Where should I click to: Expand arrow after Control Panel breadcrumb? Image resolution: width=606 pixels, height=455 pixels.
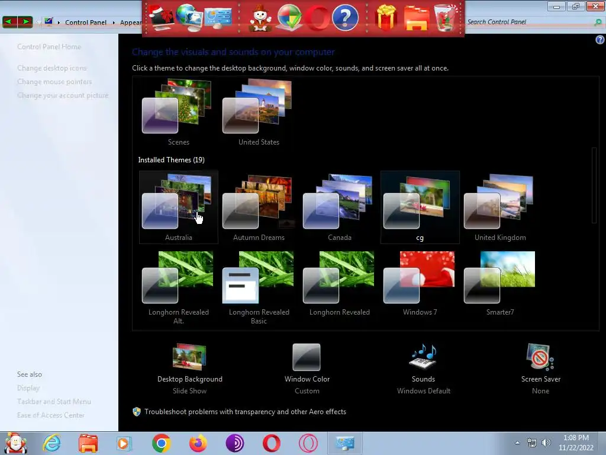(114, 23)
